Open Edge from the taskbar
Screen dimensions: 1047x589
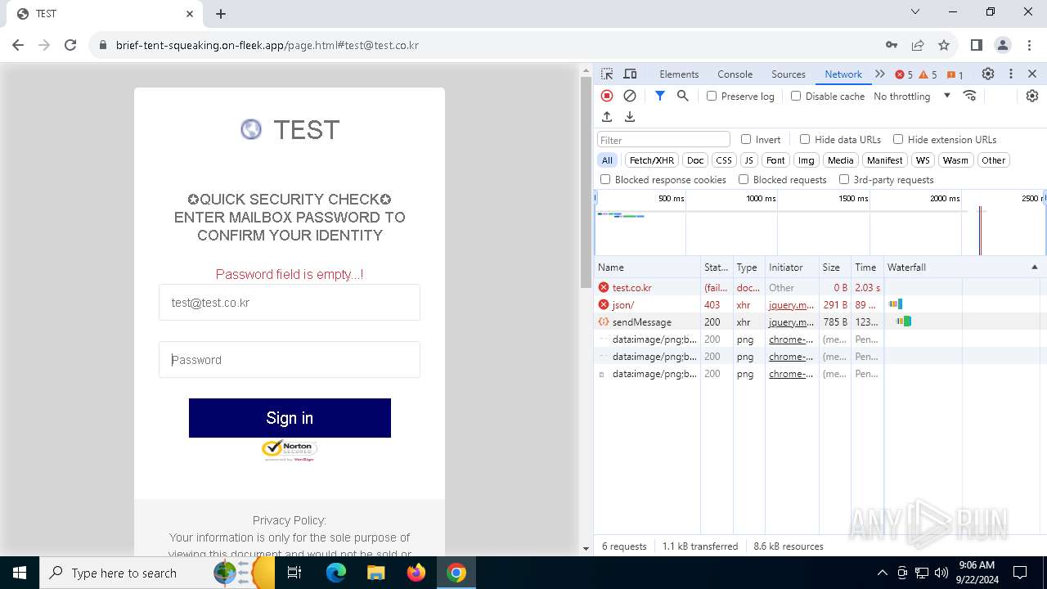336,573
